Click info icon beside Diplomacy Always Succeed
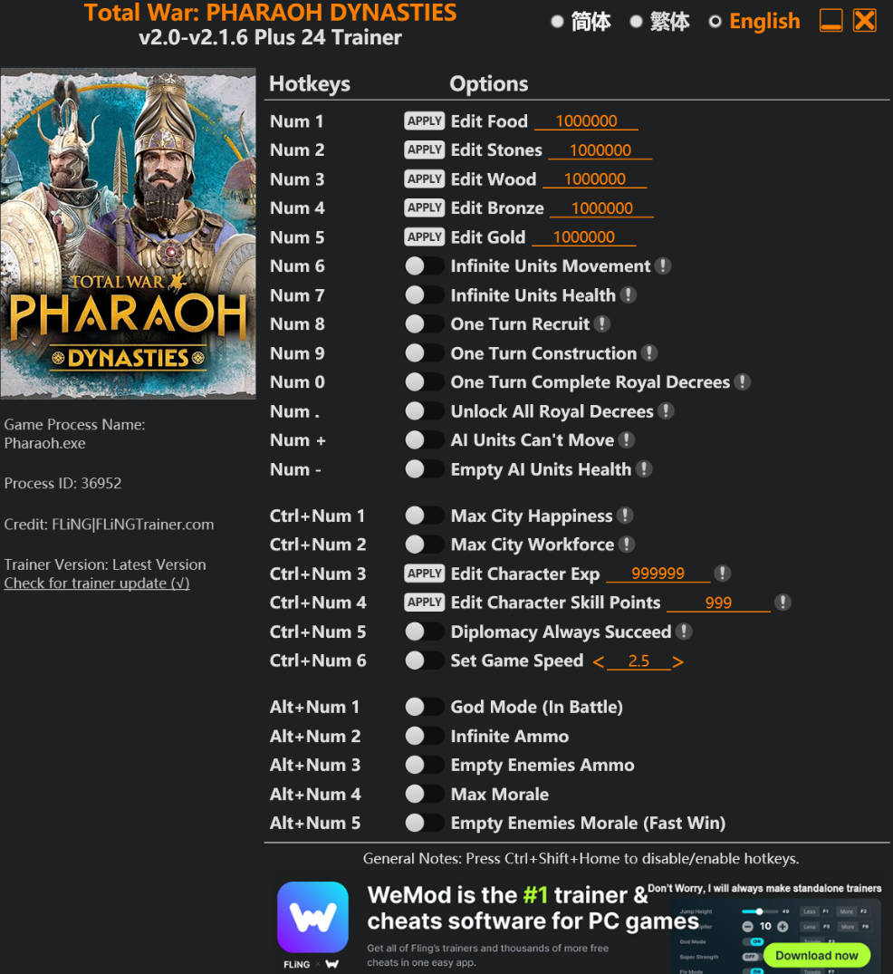The width and height of the screenshot is (893, 974). (x=684, y=632)
